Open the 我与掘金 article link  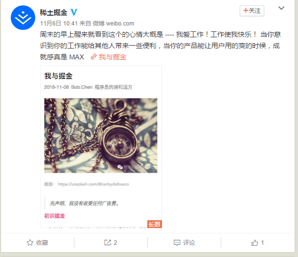pyautogui.click(x=113, y=57)
